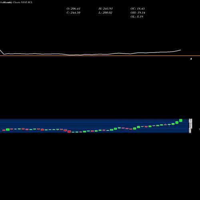Viewport: 200px width, 200px height.
Task: Click the close price value C: 244.50
Action: coord(74,13)
